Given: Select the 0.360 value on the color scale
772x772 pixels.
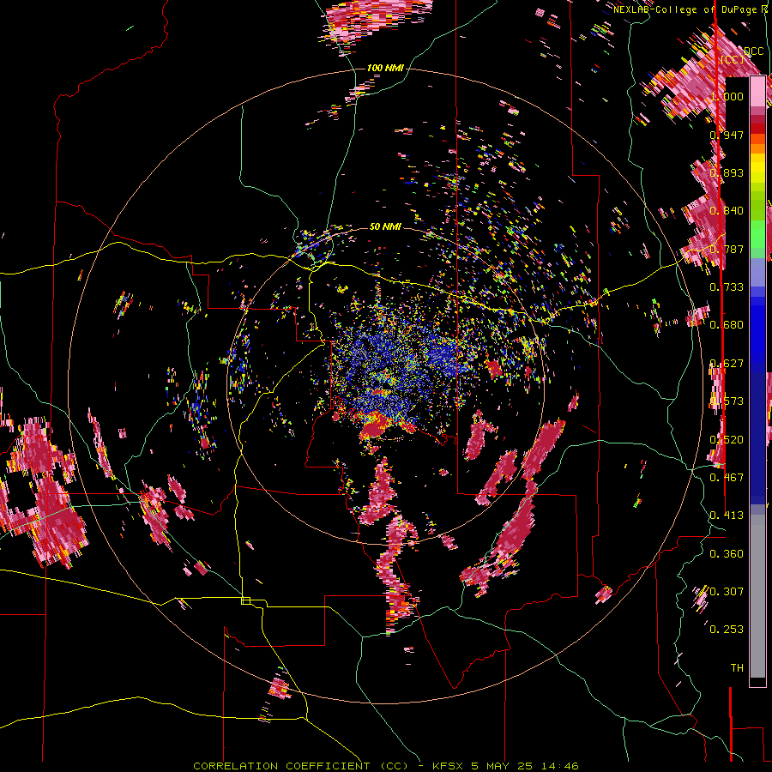Looking at the screenshot, I should pyautogui.click(x=727, y=554).
